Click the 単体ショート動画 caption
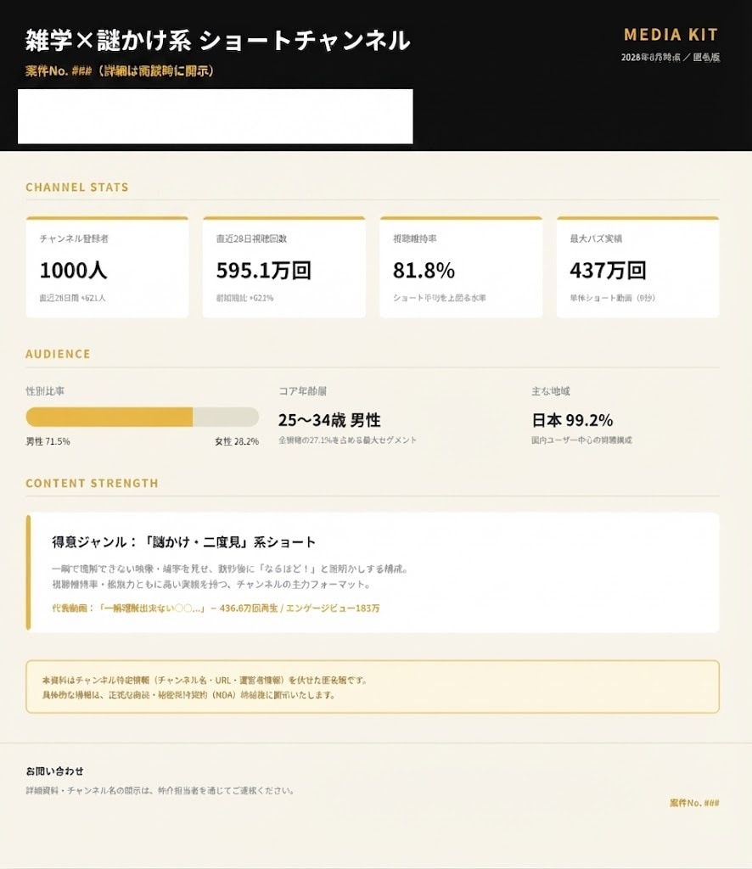 pyautogui.click(x=612, y=298)
